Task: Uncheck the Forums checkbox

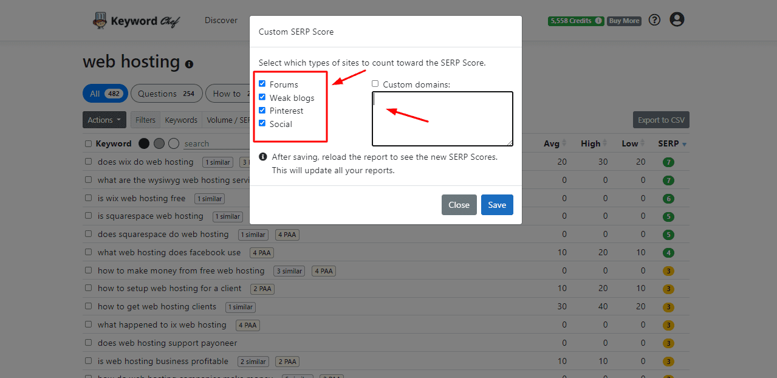Action: pyautogui.click(x=262, y=84)
